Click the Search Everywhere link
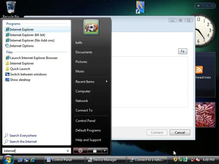Image resolution: width=219 pixels, height=164 pixels. [x=23, y=136]
